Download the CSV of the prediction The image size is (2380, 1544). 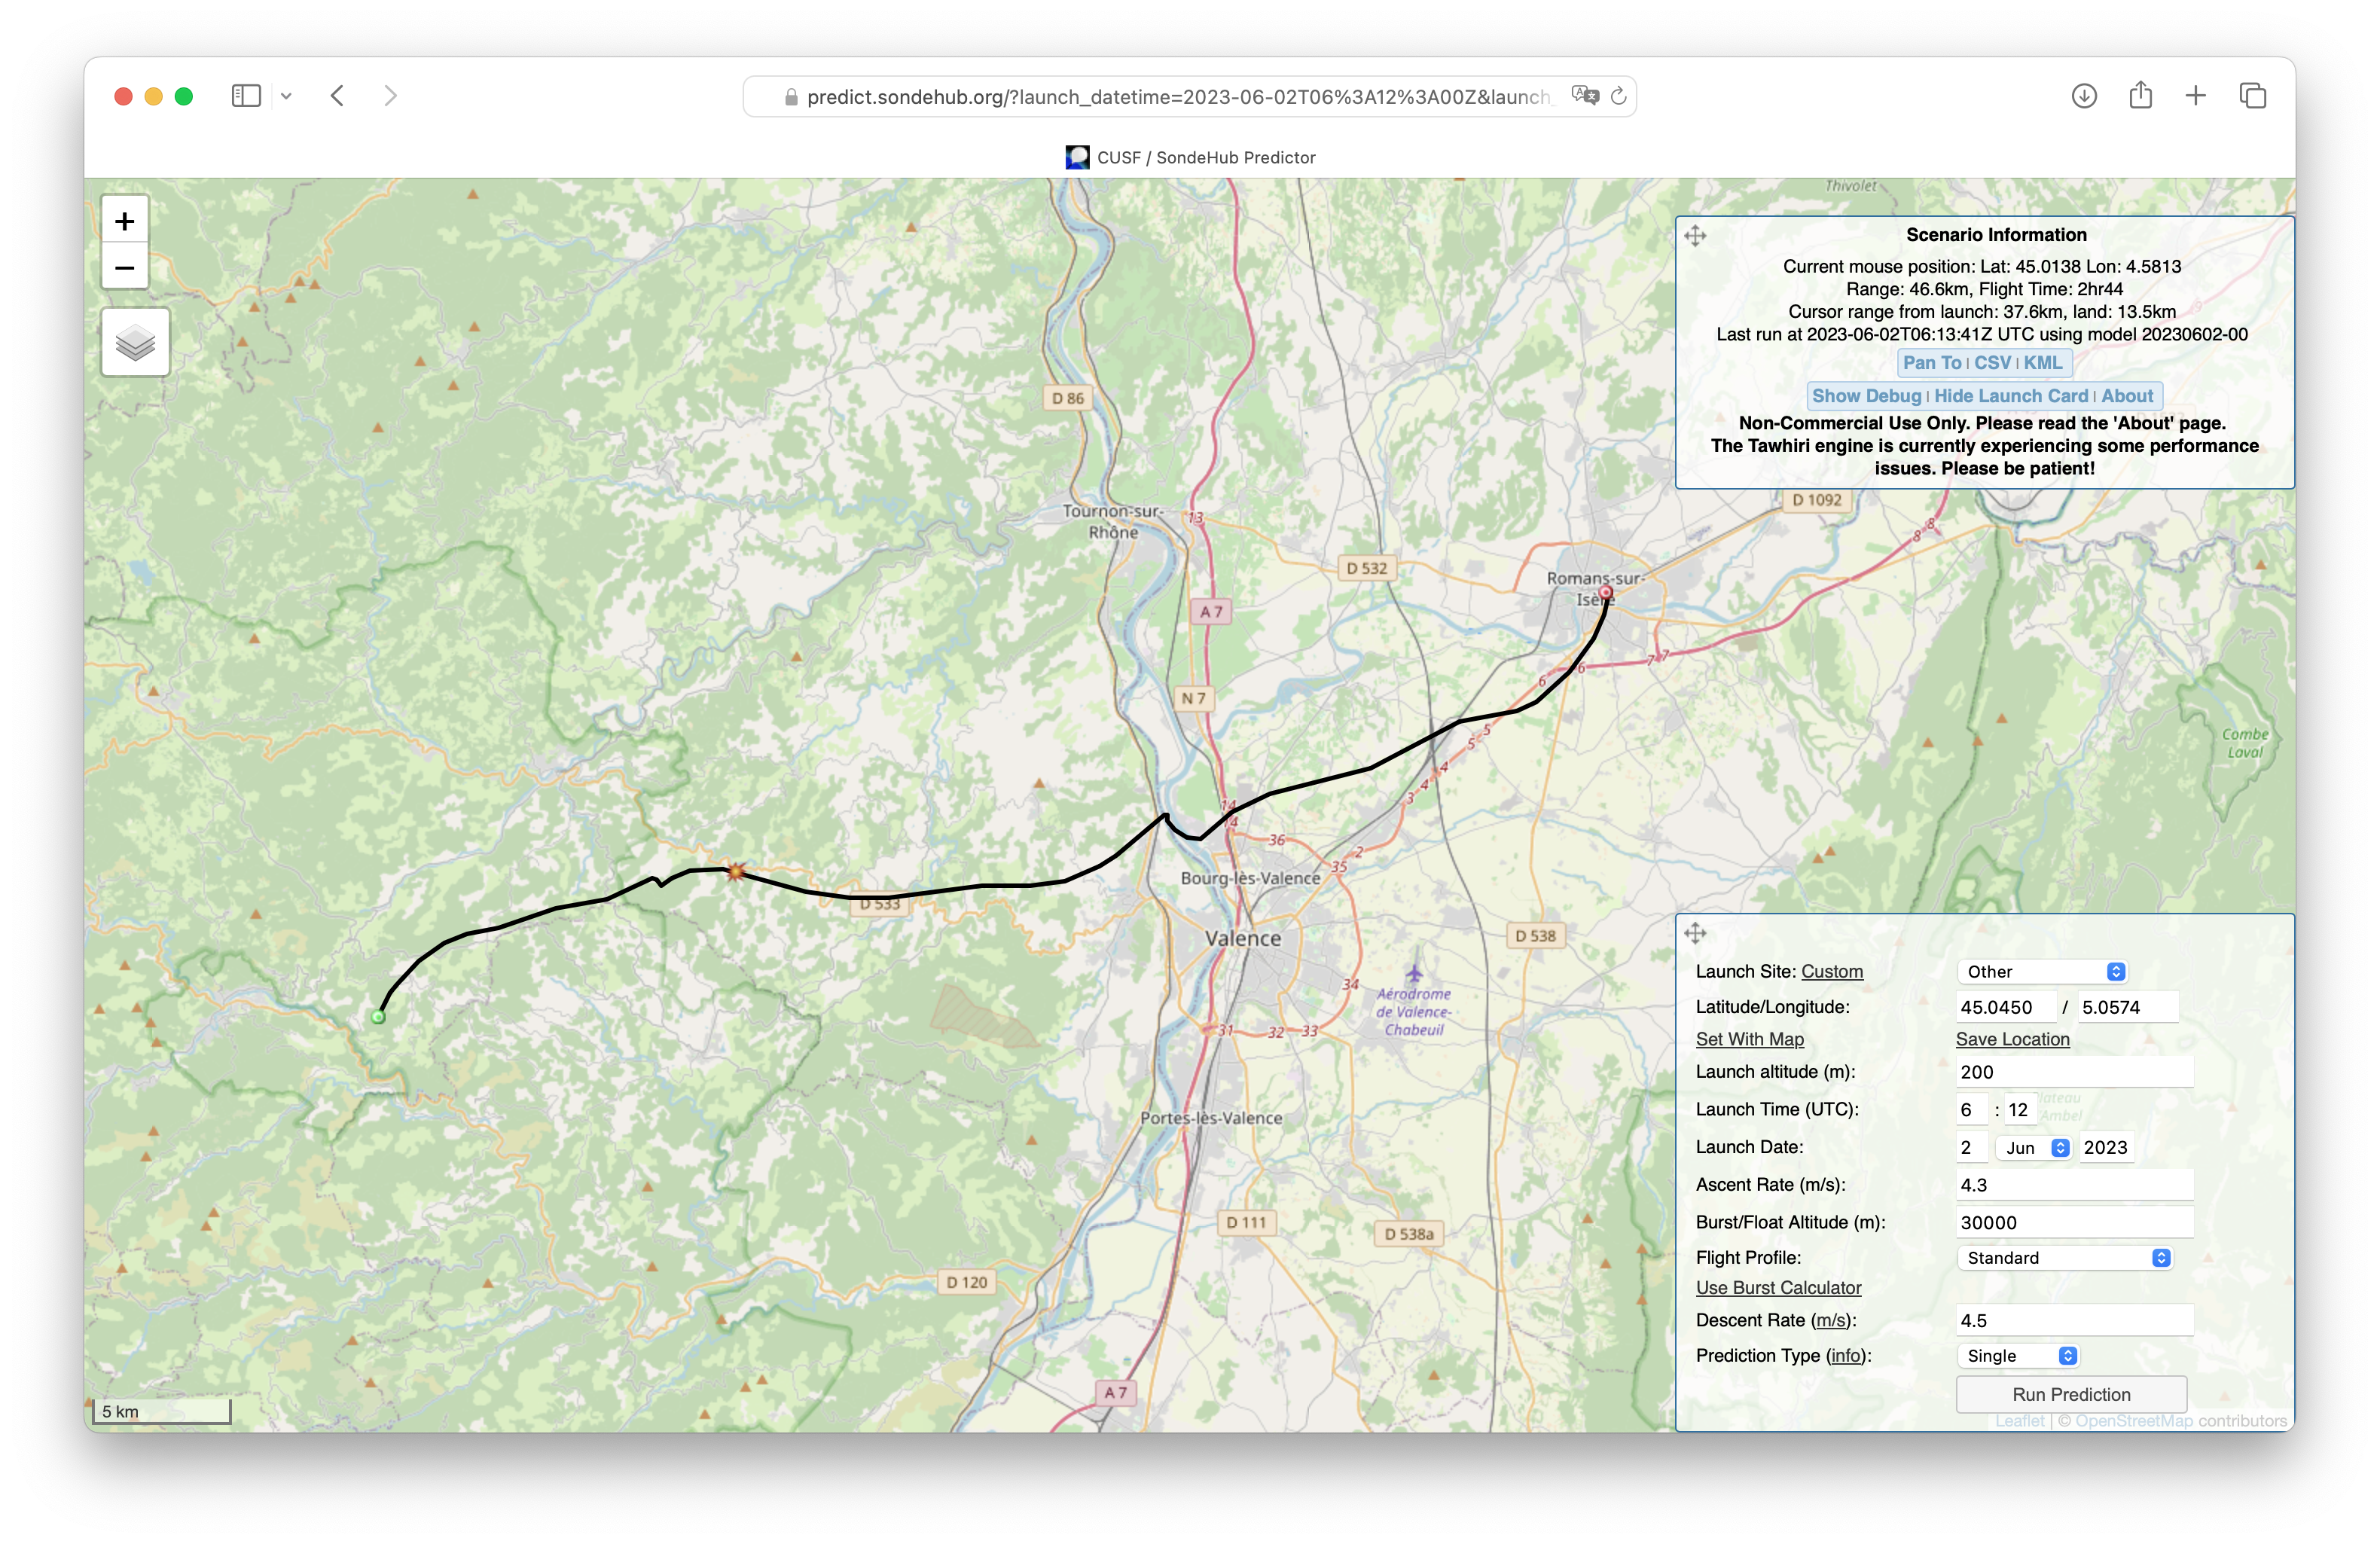coord(1992,363)
